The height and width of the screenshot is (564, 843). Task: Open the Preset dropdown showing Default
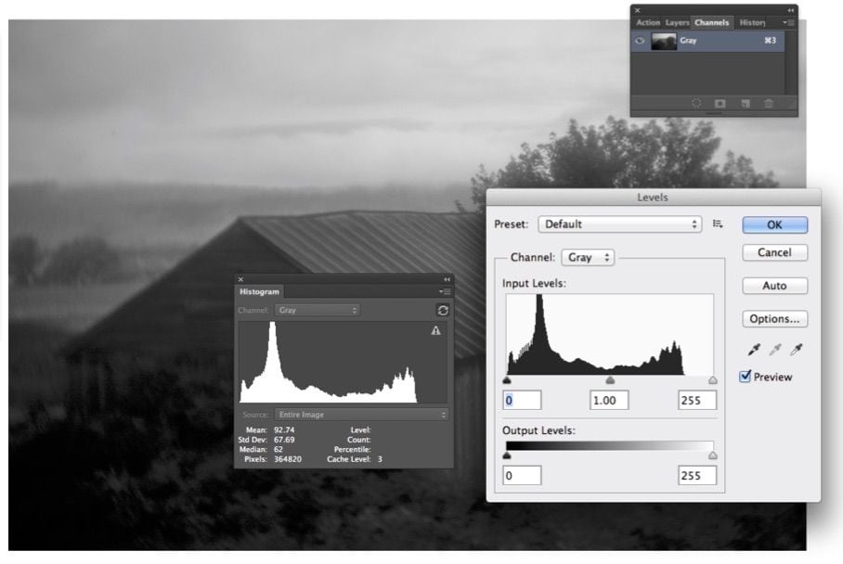pyautogui.click(x=620, y=224)
